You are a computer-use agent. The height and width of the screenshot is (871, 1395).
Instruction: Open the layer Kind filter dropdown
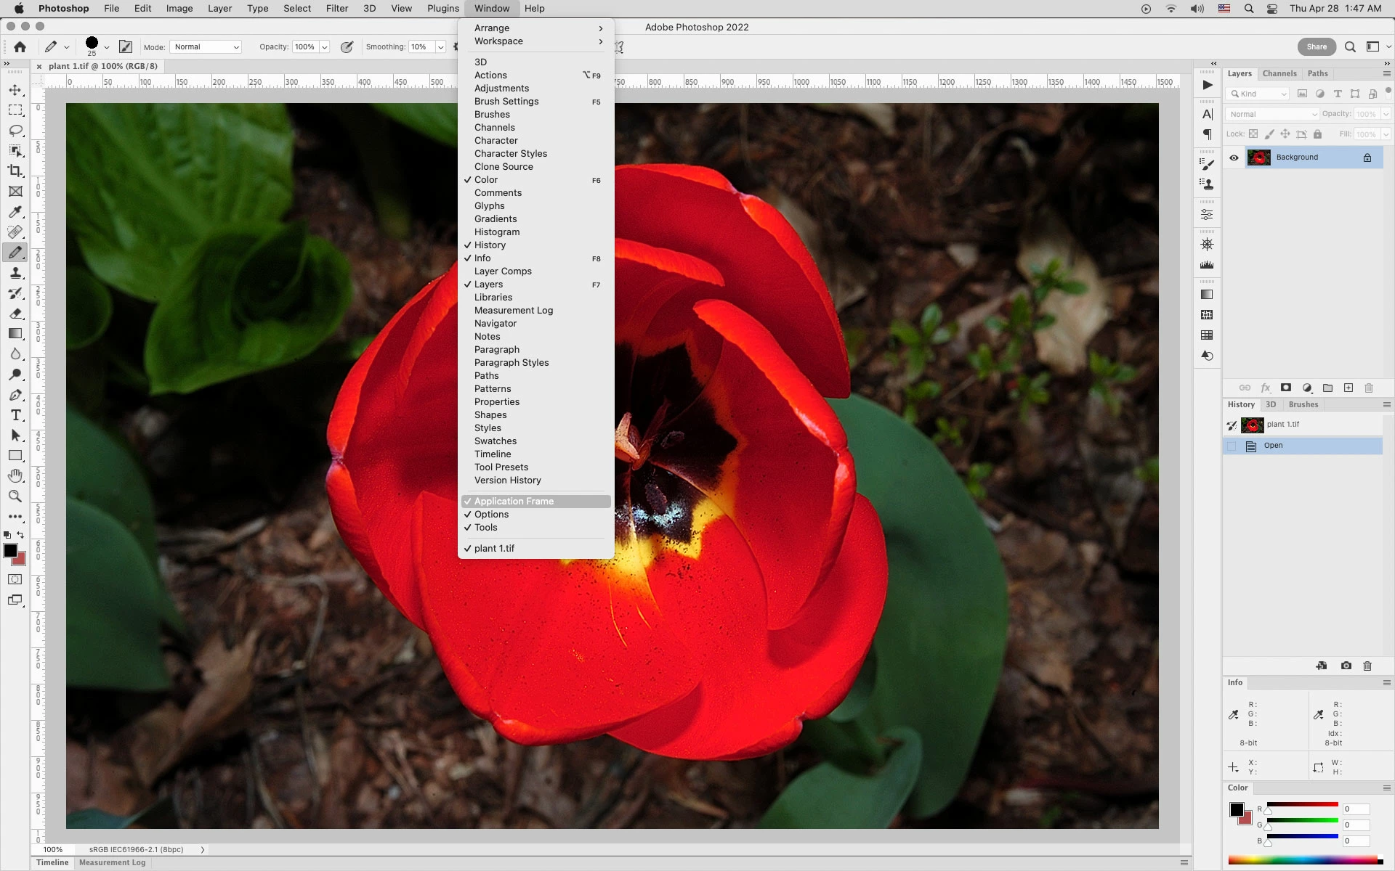click(1258, 94)
